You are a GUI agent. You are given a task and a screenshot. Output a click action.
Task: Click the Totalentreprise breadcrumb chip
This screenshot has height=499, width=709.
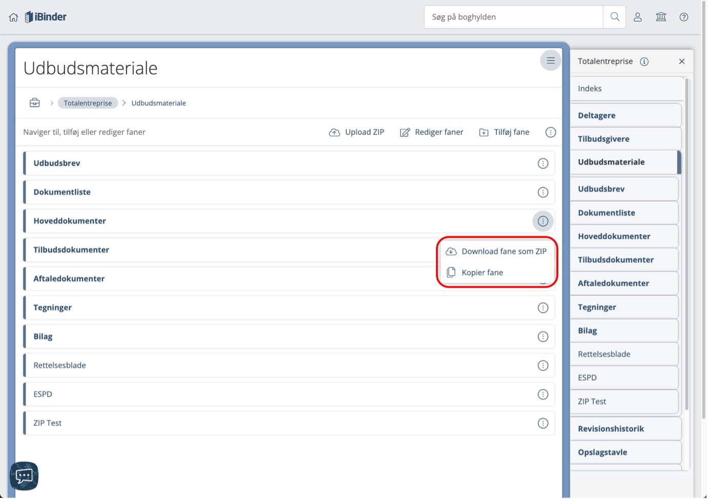pos(88,103)
